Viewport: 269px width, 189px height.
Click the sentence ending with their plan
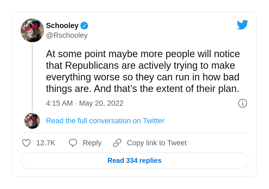pyautogui.click(x=167, y=89)
